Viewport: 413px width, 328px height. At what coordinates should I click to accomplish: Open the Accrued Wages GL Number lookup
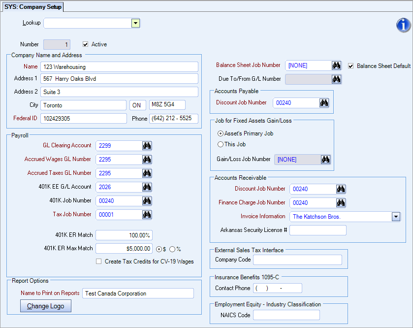(x=147, y=159)
